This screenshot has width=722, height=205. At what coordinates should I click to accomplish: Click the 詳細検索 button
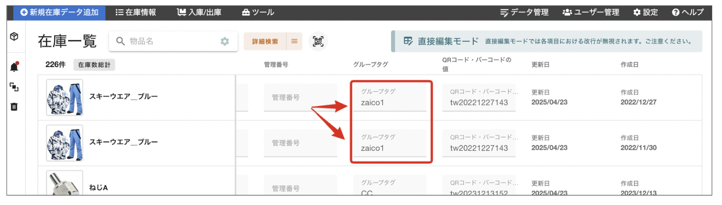point(265,42)
